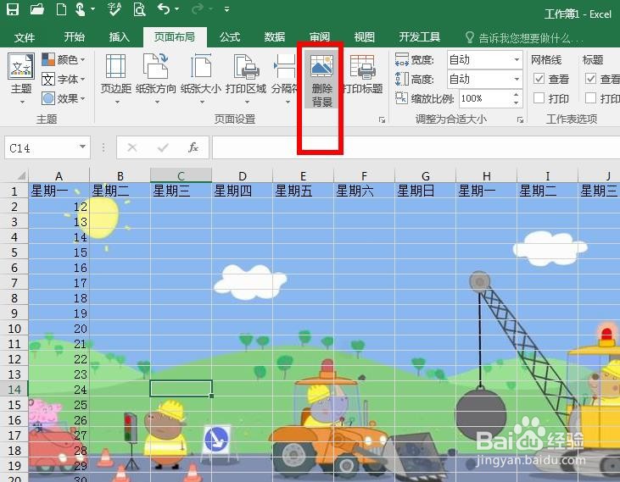
Task: Select column H header
Action: point(487,175)
